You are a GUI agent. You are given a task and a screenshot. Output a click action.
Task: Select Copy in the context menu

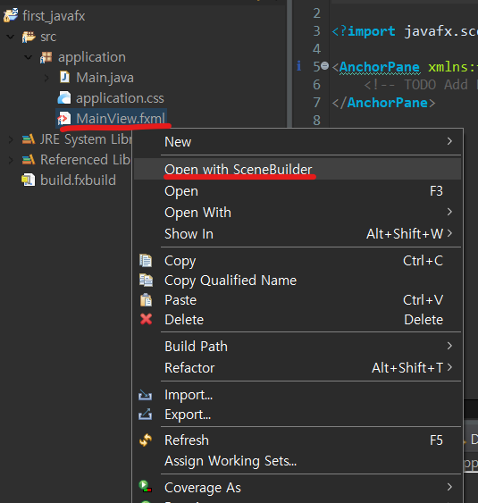(298, 261)
